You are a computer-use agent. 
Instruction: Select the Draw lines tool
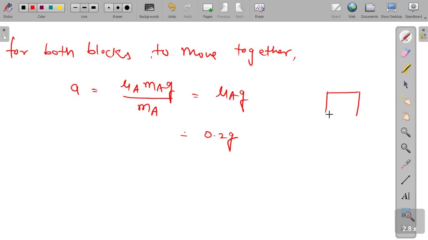[405, 180]
